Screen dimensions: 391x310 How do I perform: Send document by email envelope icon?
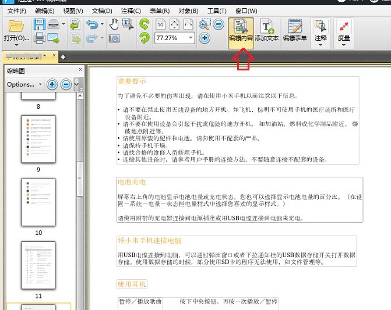point(54,38)
